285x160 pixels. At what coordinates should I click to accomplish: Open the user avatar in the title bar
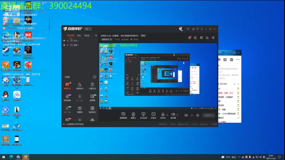(x=181, y=29)
